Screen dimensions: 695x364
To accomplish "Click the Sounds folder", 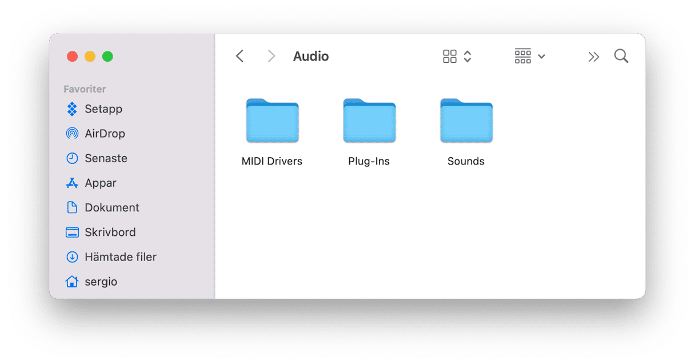I will (x=466, y=121).
